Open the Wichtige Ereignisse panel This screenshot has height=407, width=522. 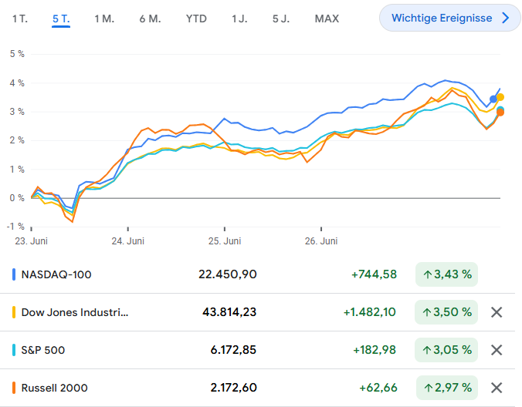point(450,18)
